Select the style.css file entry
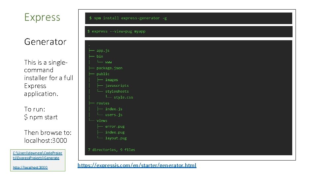 pos(123,97)
